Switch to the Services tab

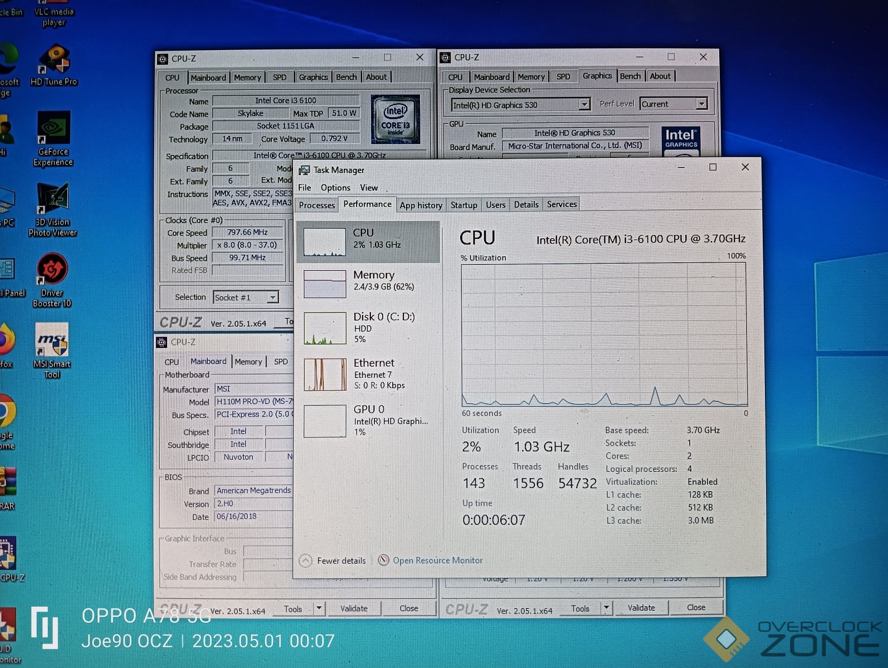562,204
